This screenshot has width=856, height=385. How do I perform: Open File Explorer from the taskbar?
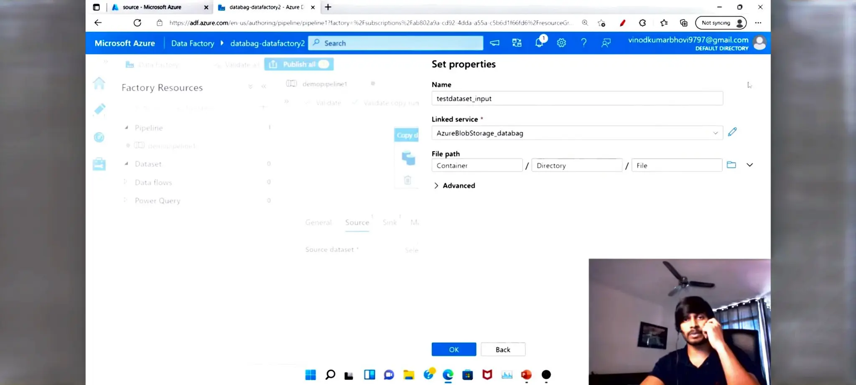pos(409,375)
